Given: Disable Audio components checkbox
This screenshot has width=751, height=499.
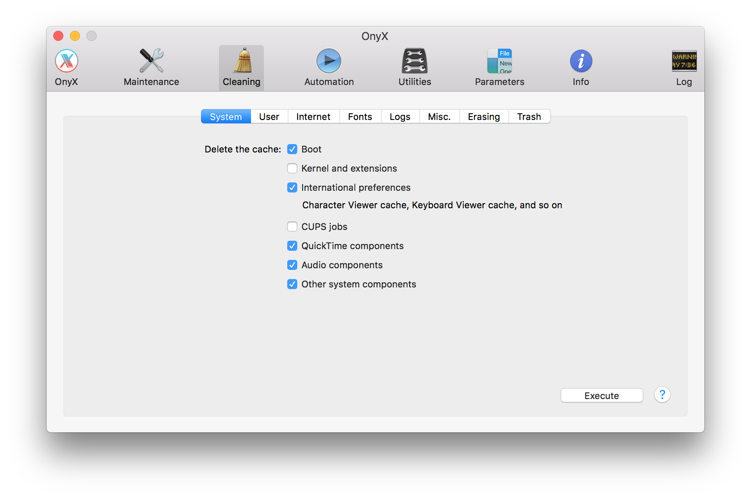Looking at the screenshot, I should 292,265.
